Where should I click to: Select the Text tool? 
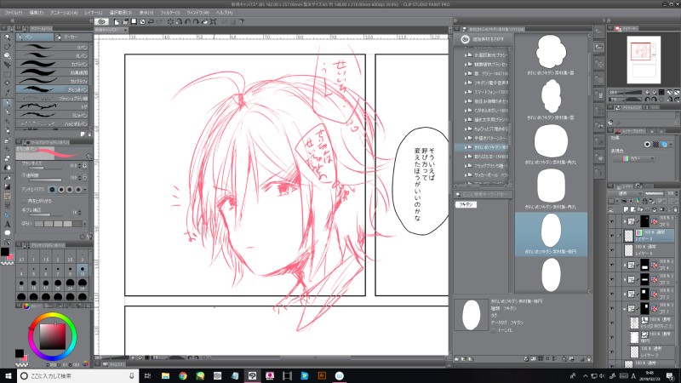[7, 224]
